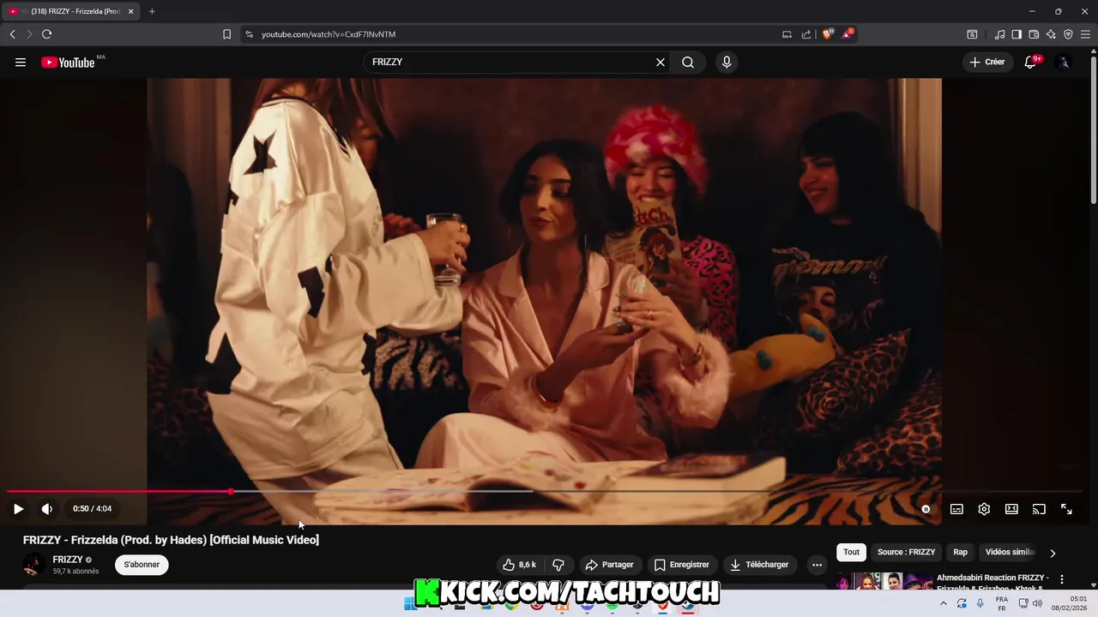The width and height of the screenshot is (1098, 617).
Task: Close the FRIZZY YouTube tab
Action: 130,11
